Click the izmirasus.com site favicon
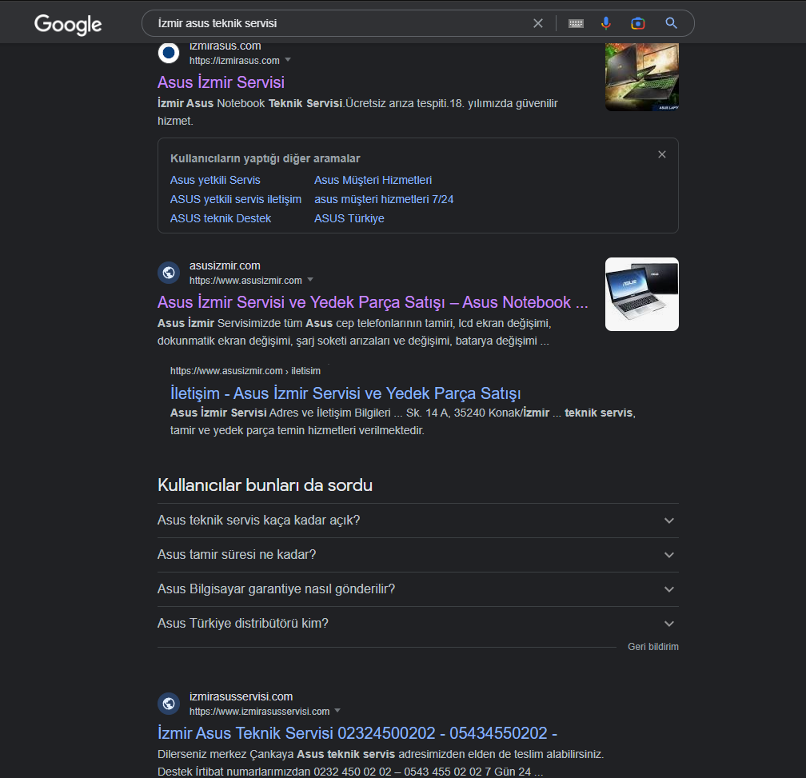This screenshot has width=806, height=778. tap(169, 53)
